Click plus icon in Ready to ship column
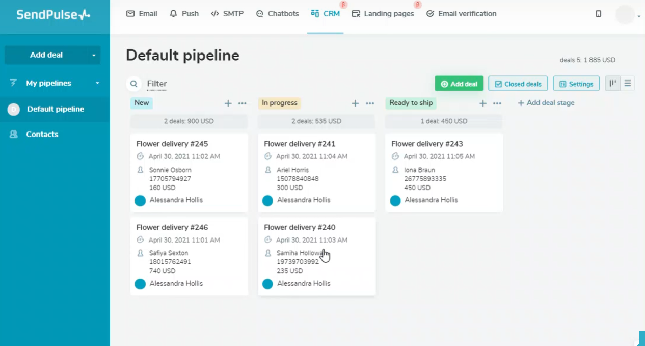This screenshot has width=645, height=346. [482, 103]
